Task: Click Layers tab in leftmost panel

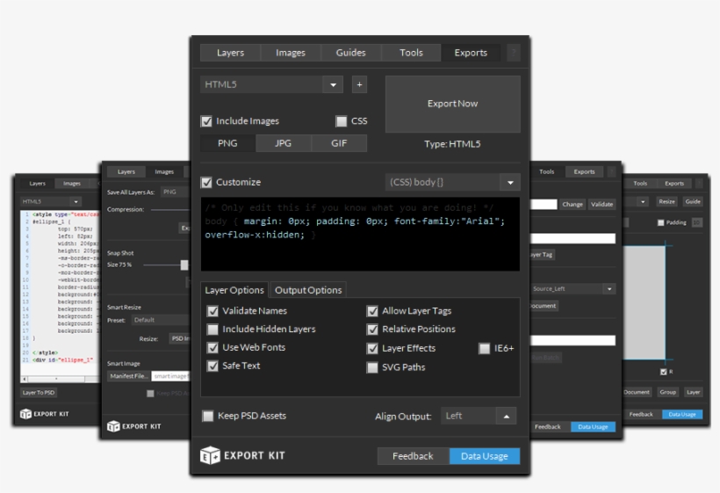Action: click(37, 184)
